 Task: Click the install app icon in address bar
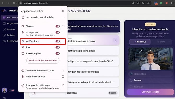[138, 3]
